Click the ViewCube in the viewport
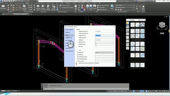Viewport: 170px width, 96px height. click(162, 25)
